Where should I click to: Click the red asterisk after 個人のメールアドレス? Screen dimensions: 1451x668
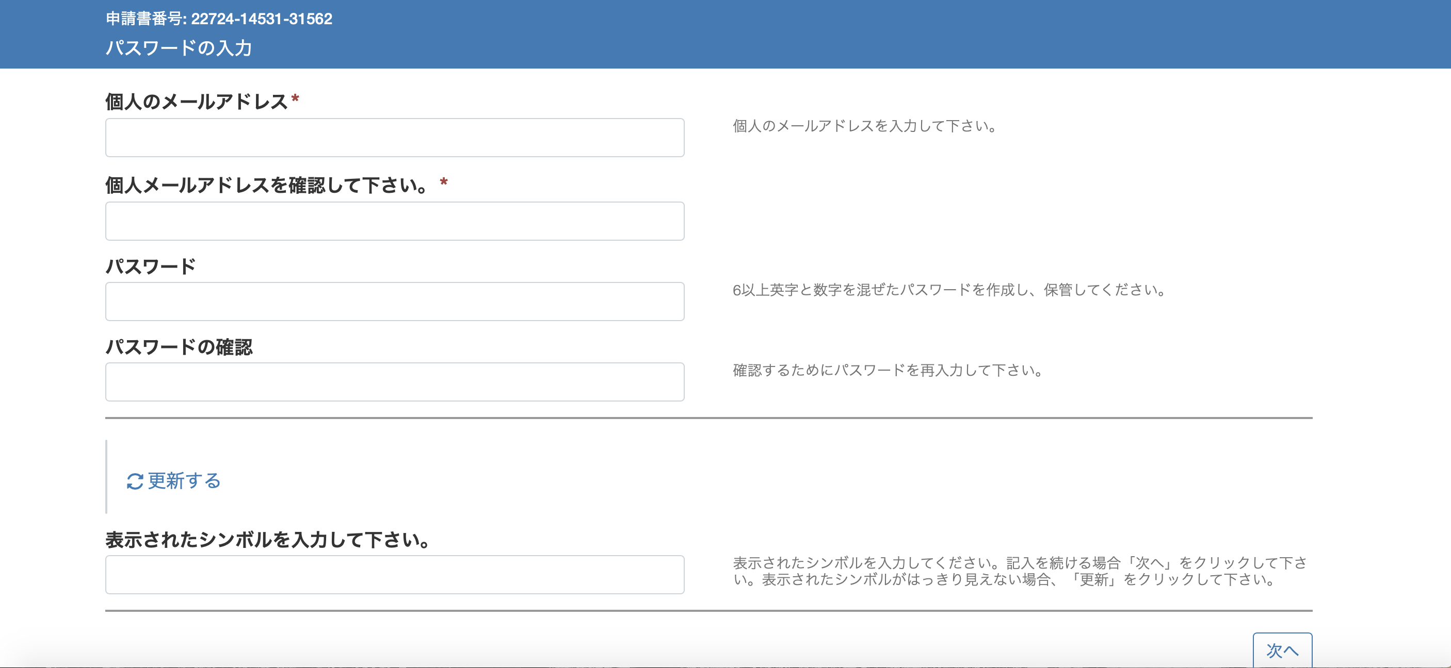(x=295, y=99)
